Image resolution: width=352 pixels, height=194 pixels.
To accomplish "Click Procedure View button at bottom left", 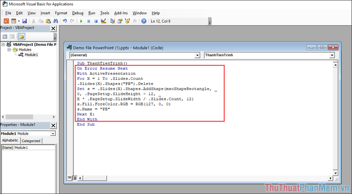I will pos(69,178).
